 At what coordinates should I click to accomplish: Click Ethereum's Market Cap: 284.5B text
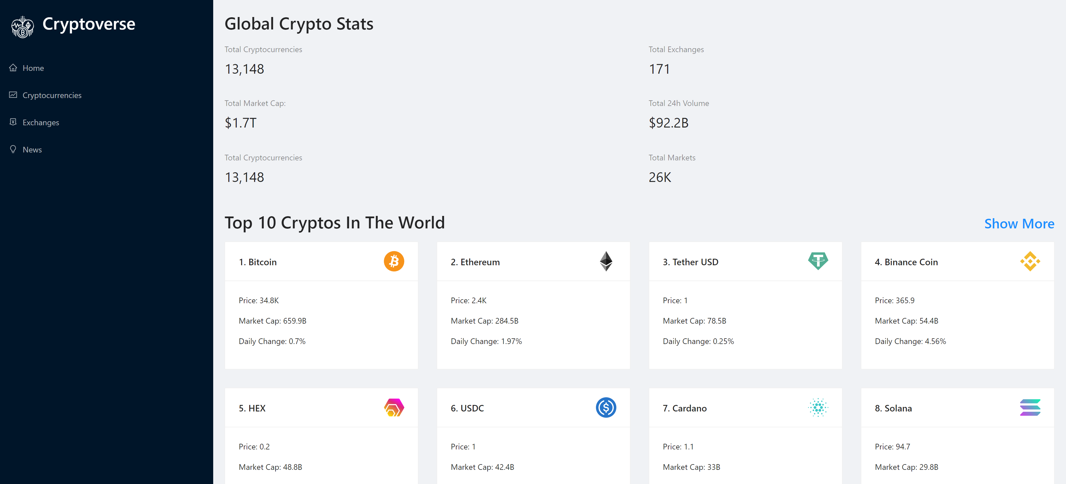coord(484,321)
